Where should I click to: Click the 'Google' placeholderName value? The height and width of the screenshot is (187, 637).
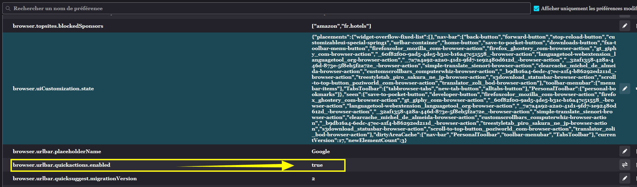pos(321,151)
